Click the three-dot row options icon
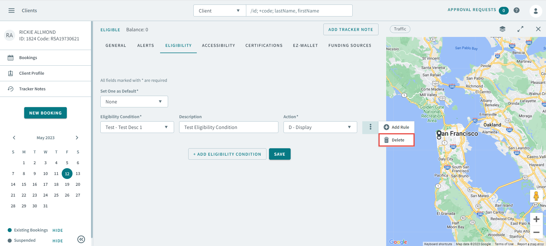The width and height of the screenshot is (546, 246). coord(370,127)
